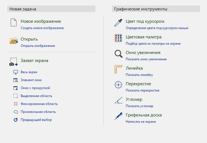
Task: Click the Crosshair tool icon
Action: [118, 85]
